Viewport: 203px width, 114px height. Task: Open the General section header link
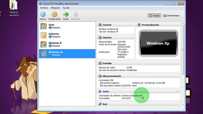(x=107, y=25)
